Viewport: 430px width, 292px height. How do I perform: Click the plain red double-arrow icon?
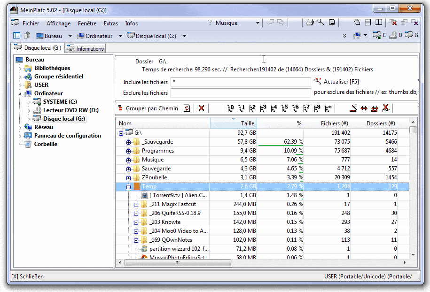tap(364, 108)
